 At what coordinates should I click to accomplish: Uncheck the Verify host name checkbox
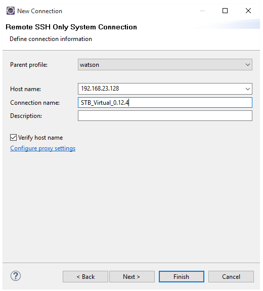click(13, 138)
